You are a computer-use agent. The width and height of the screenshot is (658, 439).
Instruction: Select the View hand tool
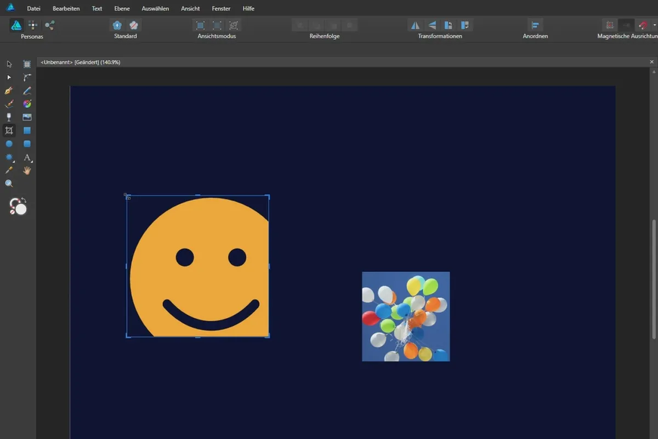coord(27,171)
